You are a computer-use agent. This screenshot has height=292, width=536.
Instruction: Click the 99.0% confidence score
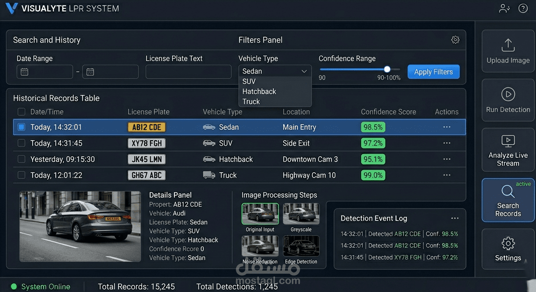(x=373, y=175)
